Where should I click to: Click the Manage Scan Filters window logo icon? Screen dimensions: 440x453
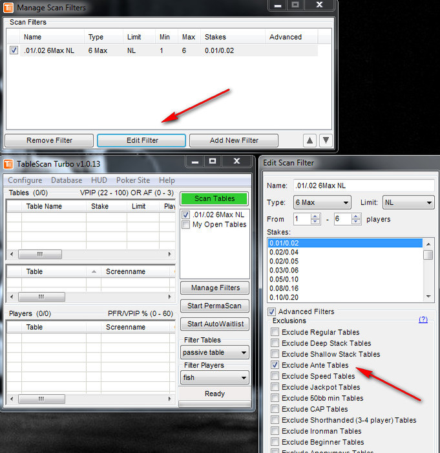coord(8,8)
